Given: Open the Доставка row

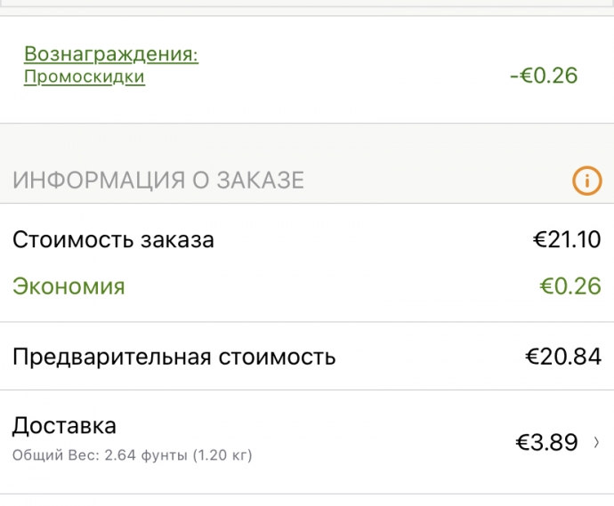Looking at the screenshot, I should 307,442.
